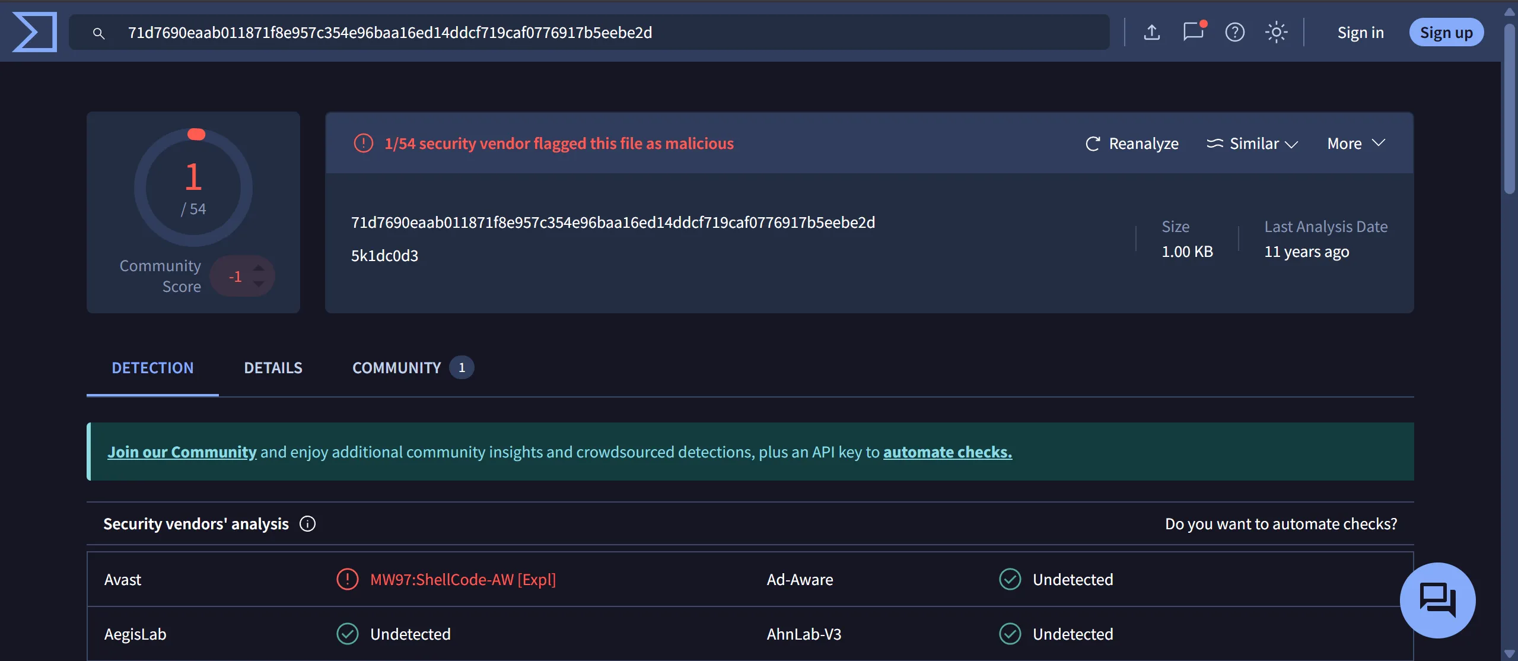This screenshot has width=1518, height=661.
Task: Click into the hash search field
Action: pyautogui.click(x=593, y=33)
